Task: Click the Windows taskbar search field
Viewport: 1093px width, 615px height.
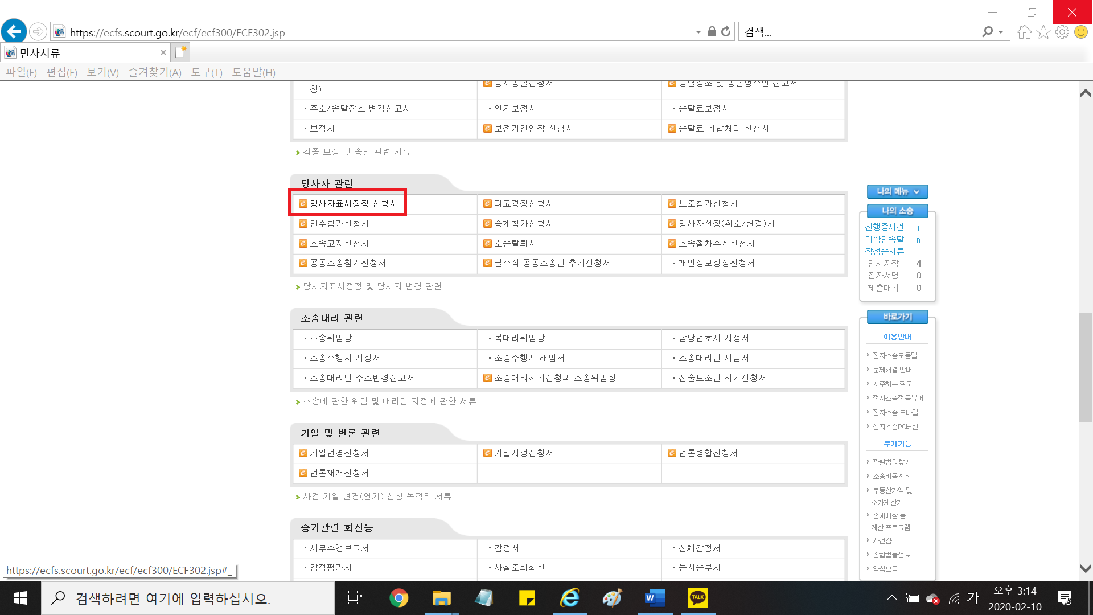Action: pos(188,598)
